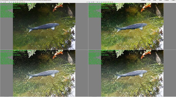Click red X icon on right toolbar
Viewport: 176px width, 97px height.
112,2
